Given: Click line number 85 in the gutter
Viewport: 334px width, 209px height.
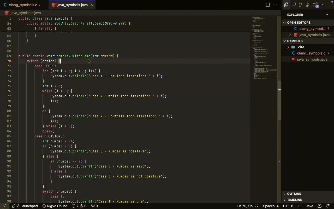Looking at the screenshot, I should 9,136.
